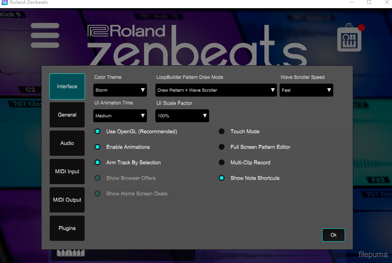Expand LoopBuilder Pattern Draw Mode dropdown
This screenshot has width=392, height=263.
tap(216, 90)
